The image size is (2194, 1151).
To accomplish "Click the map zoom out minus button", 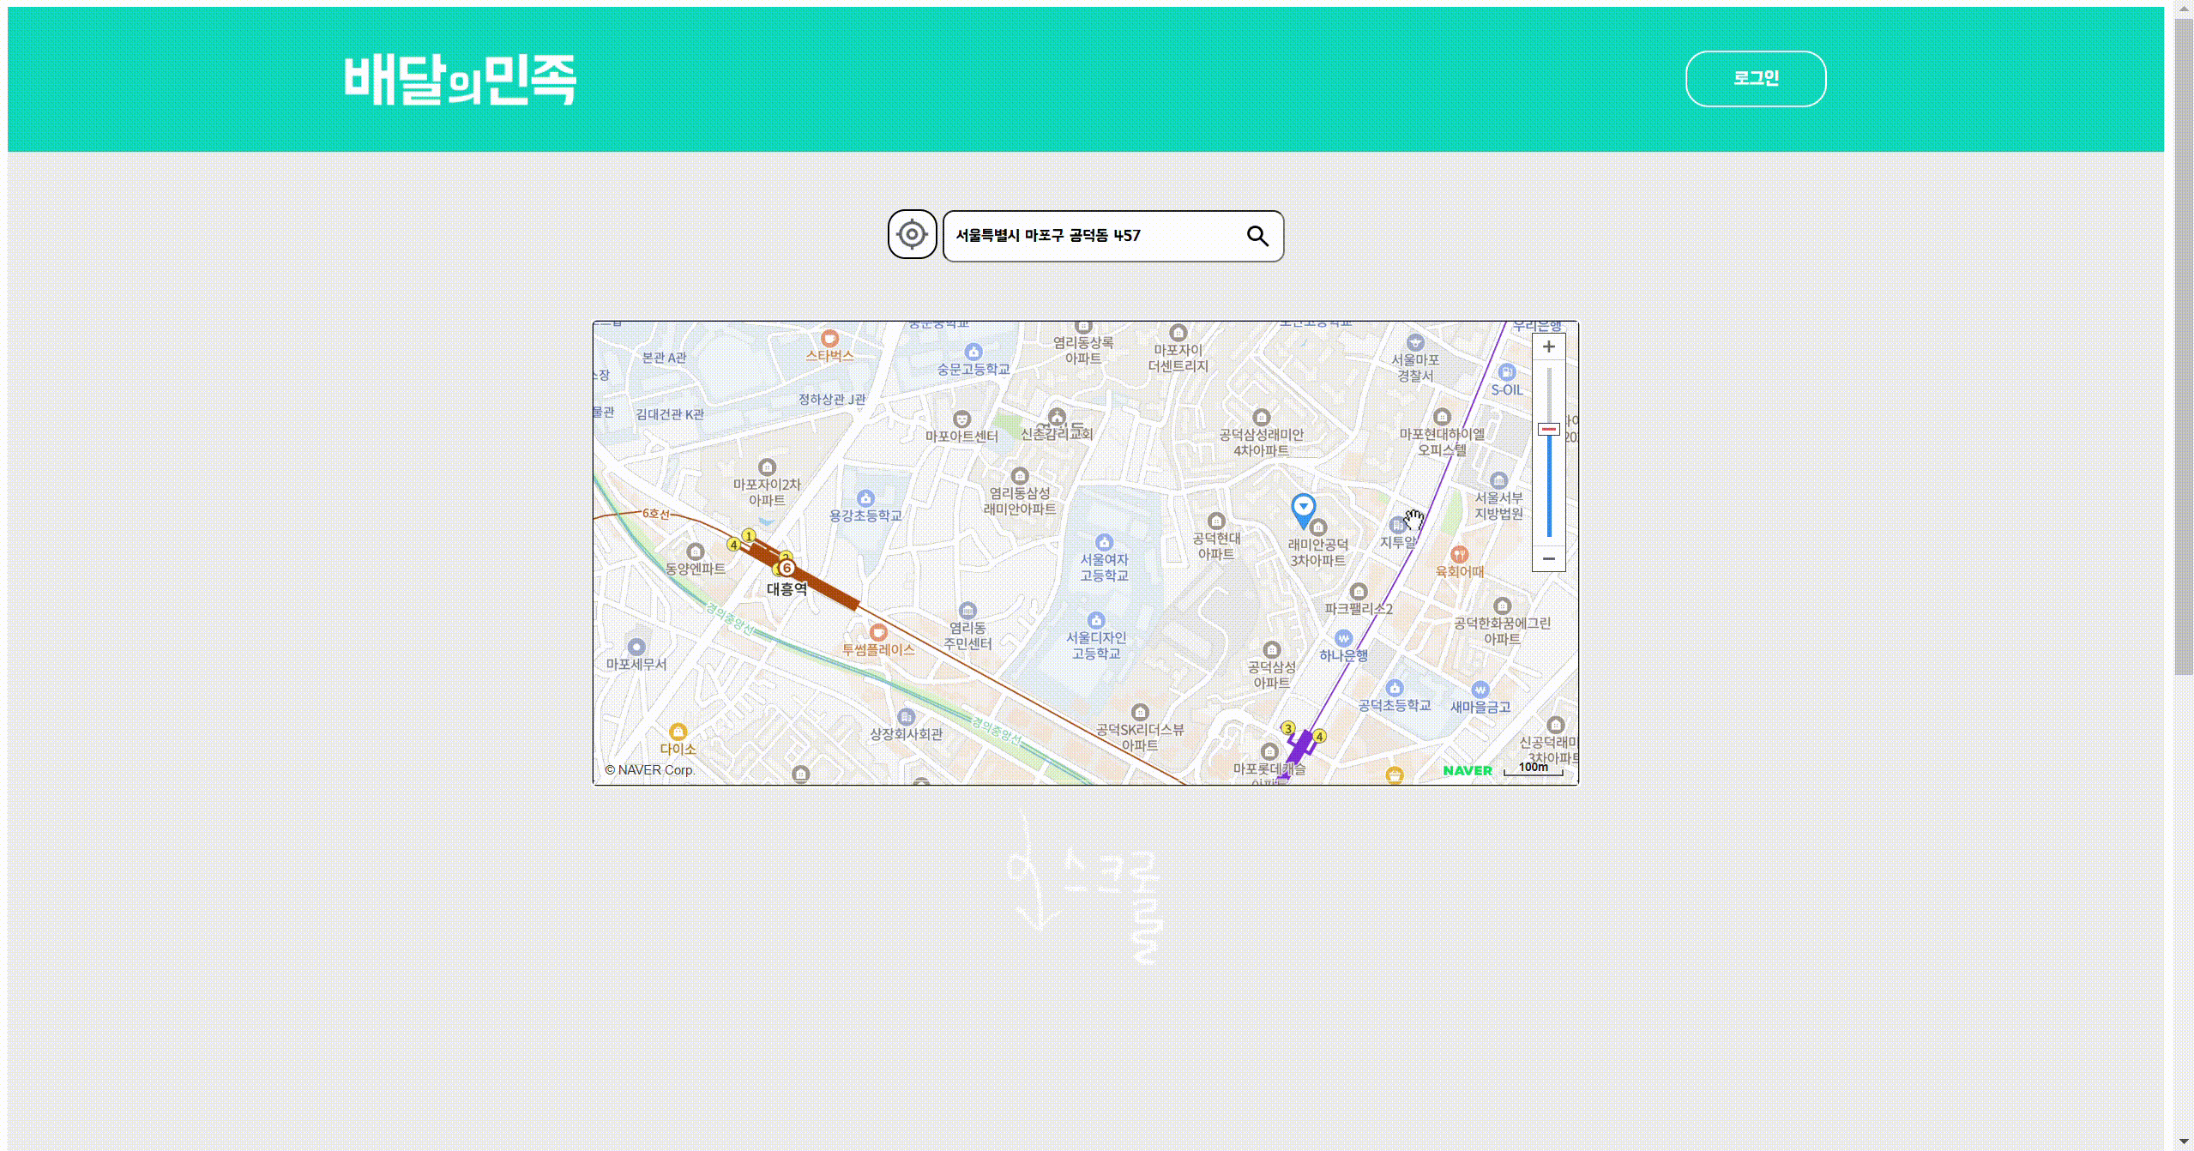I will pyautogui.click(x=1548, y=558).
